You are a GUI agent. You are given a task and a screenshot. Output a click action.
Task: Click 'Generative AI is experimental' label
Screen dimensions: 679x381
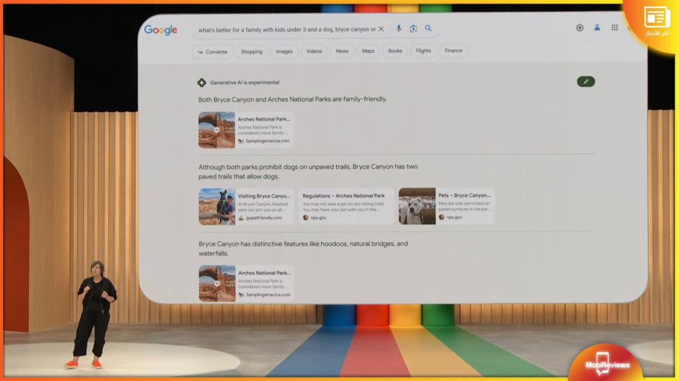click(x=244, y=83)
